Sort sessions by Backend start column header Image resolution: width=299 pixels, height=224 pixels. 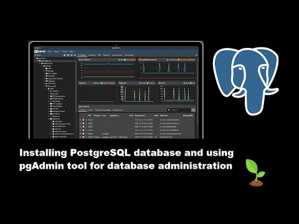point(140,116)
